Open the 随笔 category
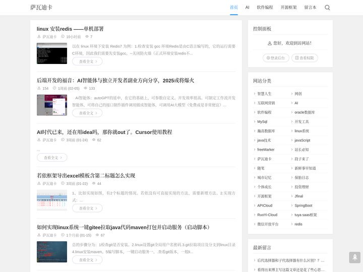 click(261, 168)
